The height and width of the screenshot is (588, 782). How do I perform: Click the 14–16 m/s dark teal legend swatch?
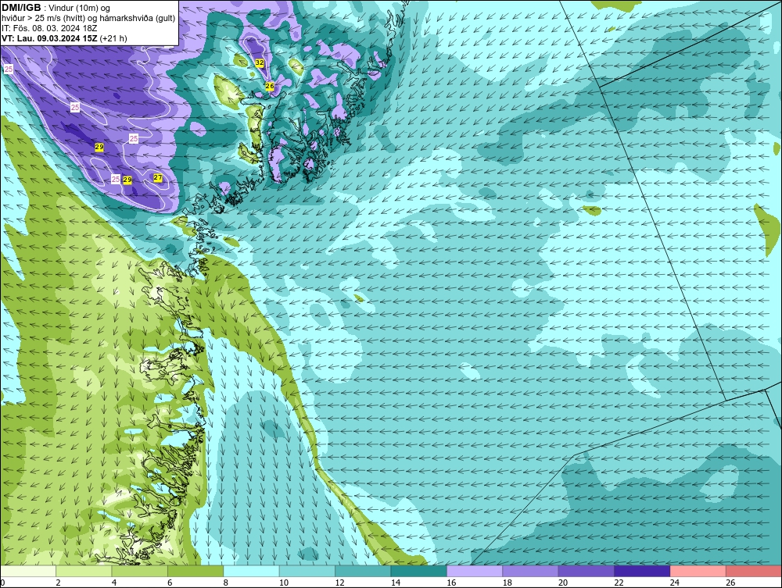pos(419,571)
